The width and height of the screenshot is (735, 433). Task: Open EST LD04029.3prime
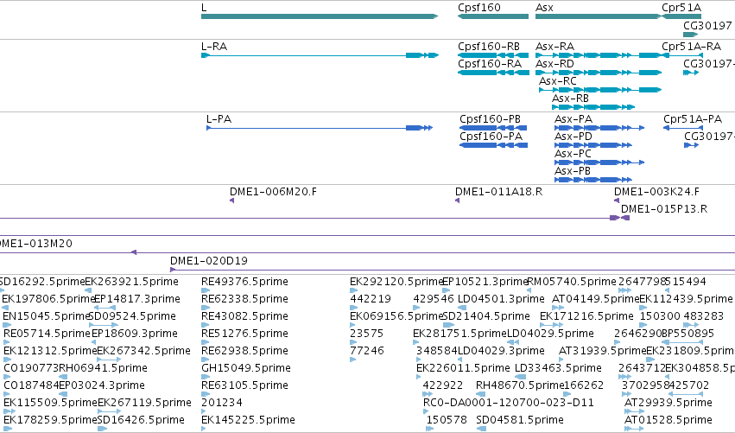501,352
